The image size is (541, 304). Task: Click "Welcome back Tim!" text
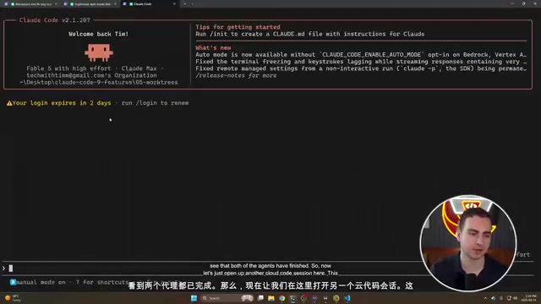coord(98,34)
